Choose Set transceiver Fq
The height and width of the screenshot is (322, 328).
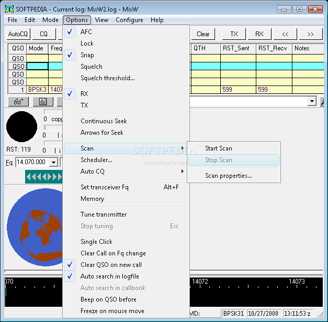coord(126,187)
